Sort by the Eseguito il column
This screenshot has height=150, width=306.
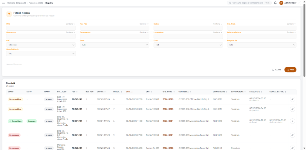tap(256, 92)
